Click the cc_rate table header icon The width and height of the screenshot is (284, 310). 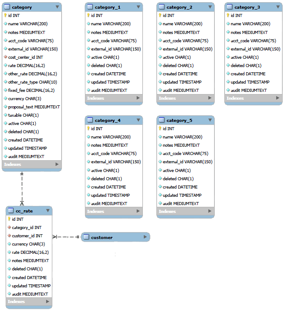pyautogui.click(x=10, y=211)
